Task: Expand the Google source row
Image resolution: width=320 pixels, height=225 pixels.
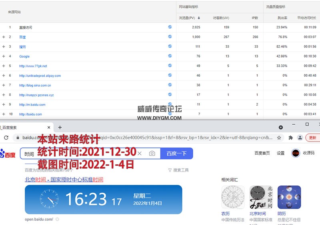Action: [4, 56]
